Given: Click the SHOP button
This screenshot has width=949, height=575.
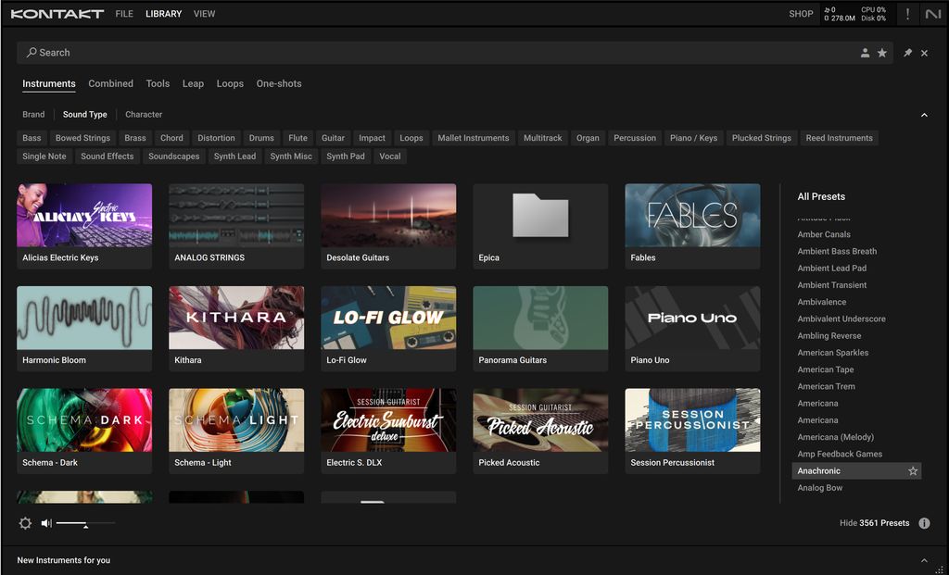Looking at the screenshot, I should coord(801,13).
